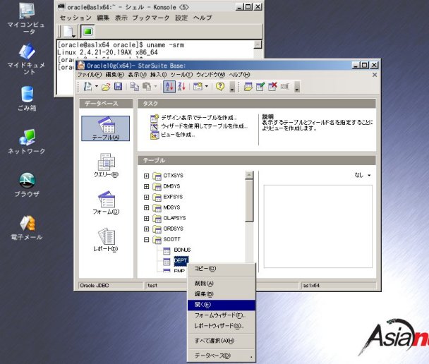Viewport: 429px width, 364px height.
Task: Choose 編集(B) from the context menu
Action: click(222, 294)
